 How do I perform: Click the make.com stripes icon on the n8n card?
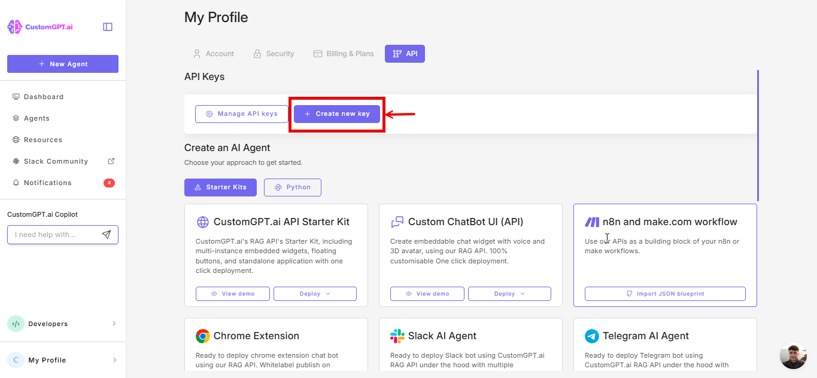coord(592,222)
